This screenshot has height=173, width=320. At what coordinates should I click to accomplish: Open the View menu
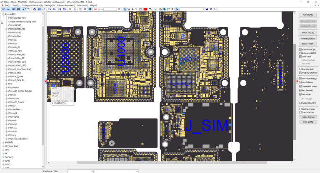[x=16, y=5]
